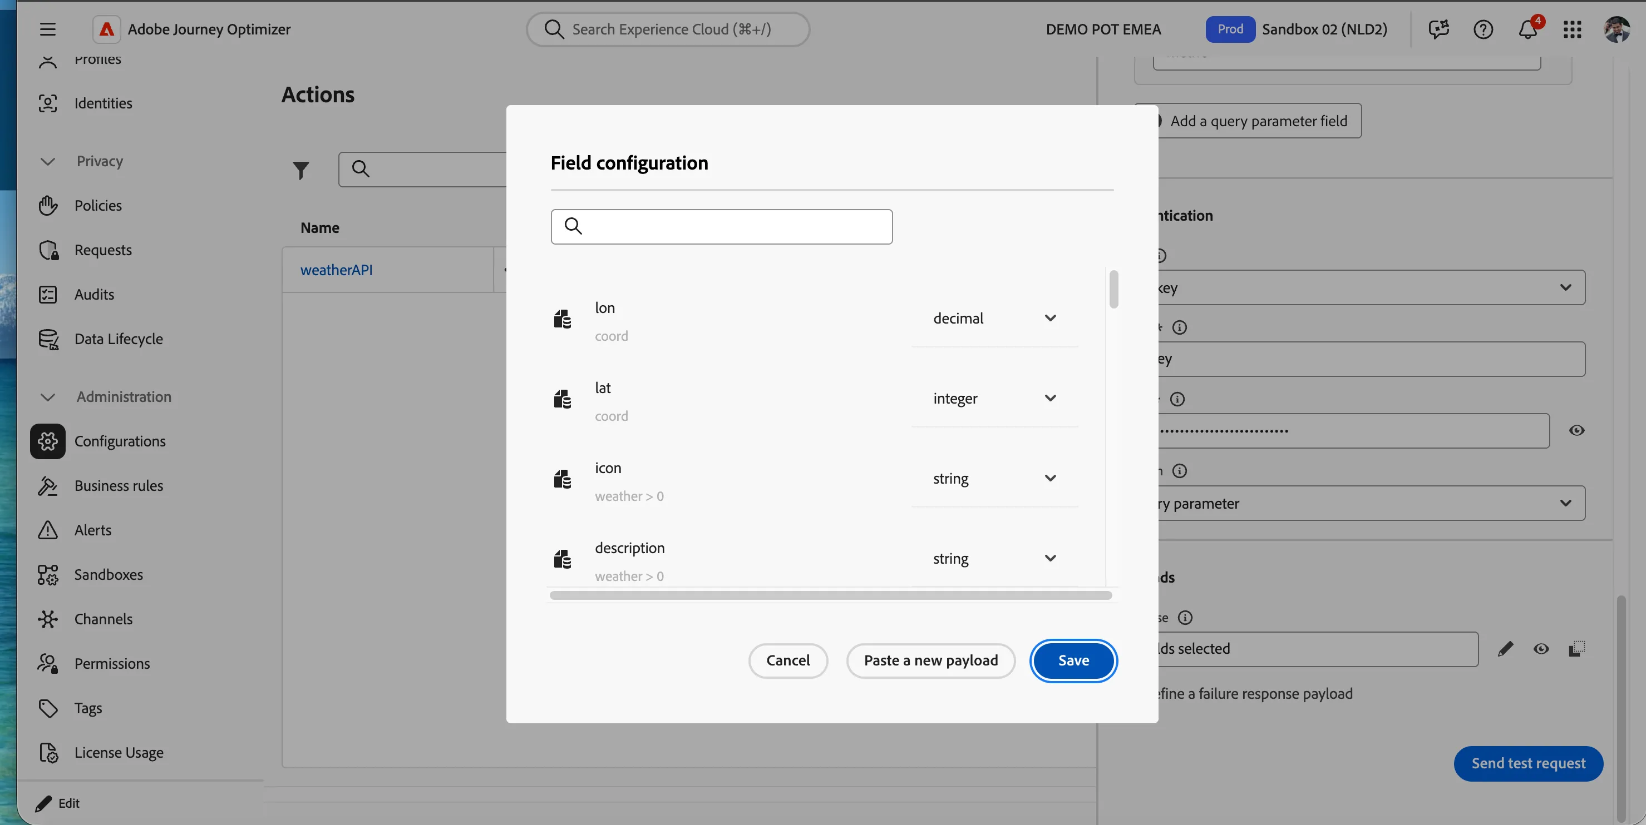Click the description field icon

(x=562, y=559)
